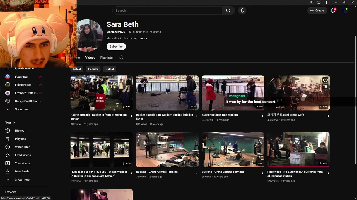
Task: Play the 4:13 Radiohead busker thumbnail
Action: point(298,150)
